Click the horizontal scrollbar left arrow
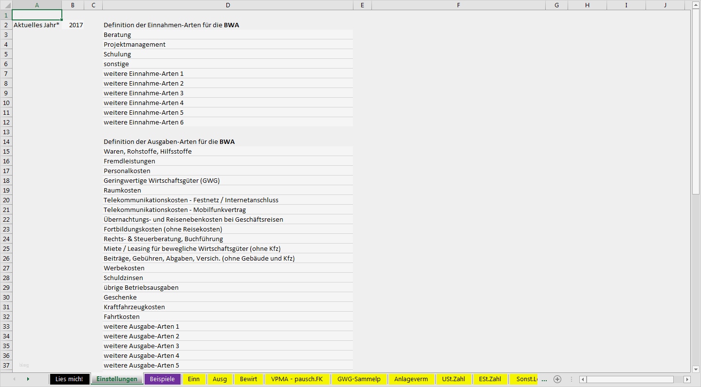Viewport: 701px width, 387px height. pos(583,379)
